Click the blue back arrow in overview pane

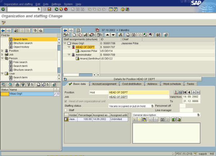pyautogui.click(x=65, y=30)
